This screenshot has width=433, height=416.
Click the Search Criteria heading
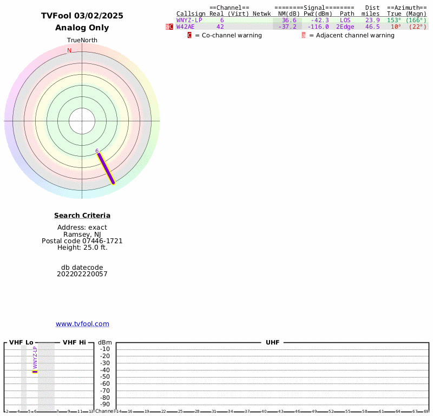(x=82, y=216)
